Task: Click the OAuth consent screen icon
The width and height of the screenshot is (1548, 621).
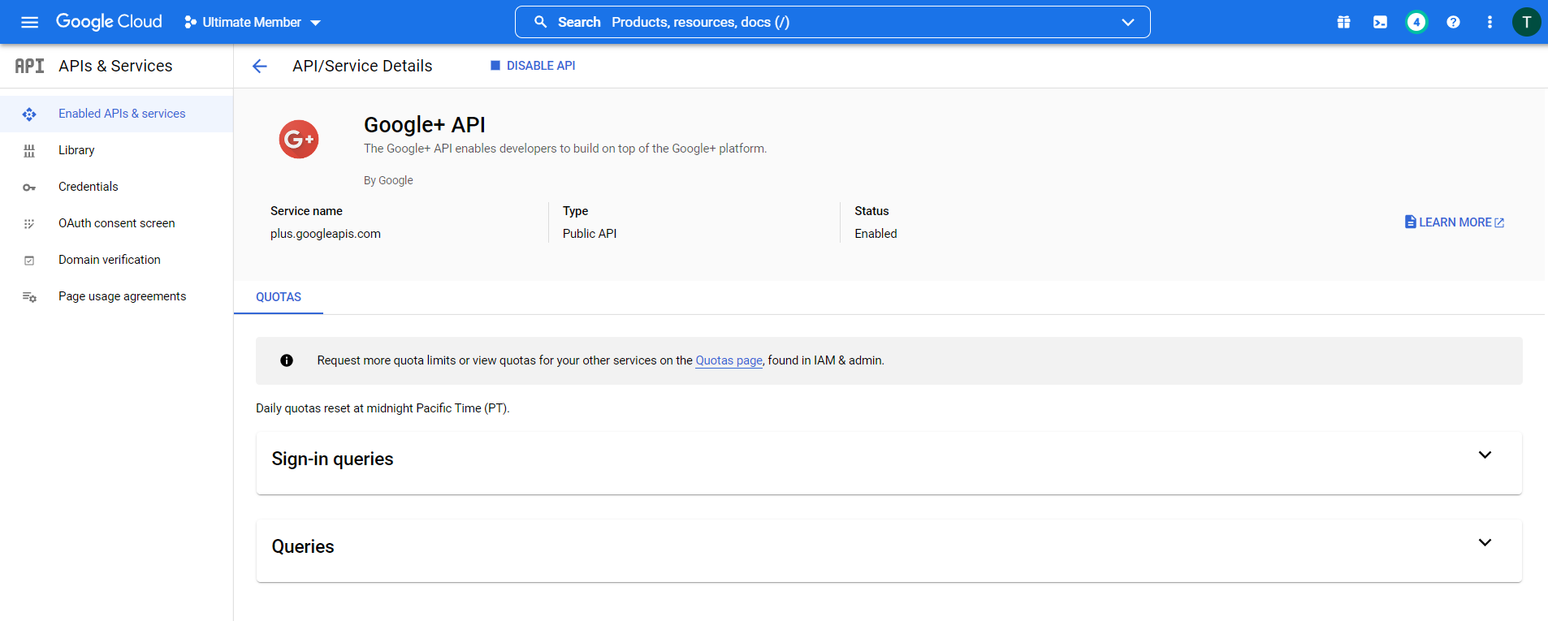Action: (x=29, y=224)
